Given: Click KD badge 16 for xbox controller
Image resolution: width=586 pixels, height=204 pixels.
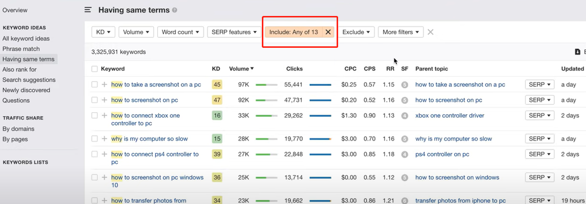Looking at the screenshot, I should (217, 116).
